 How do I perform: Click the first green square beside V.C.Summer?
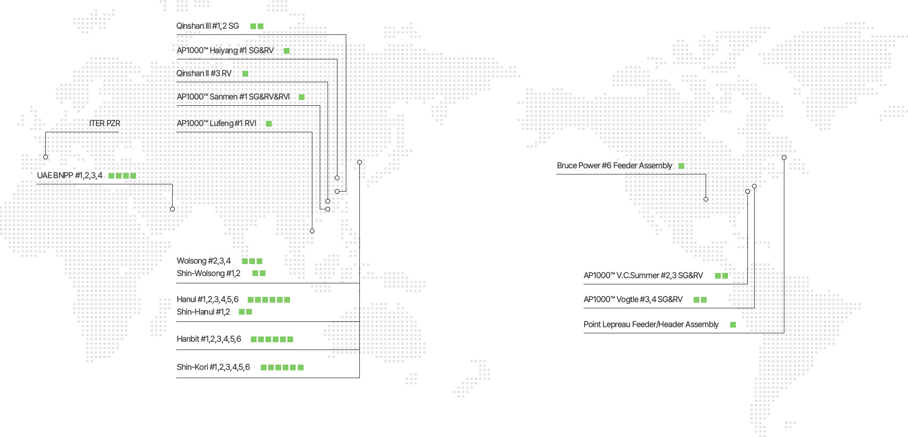[718, 276]
